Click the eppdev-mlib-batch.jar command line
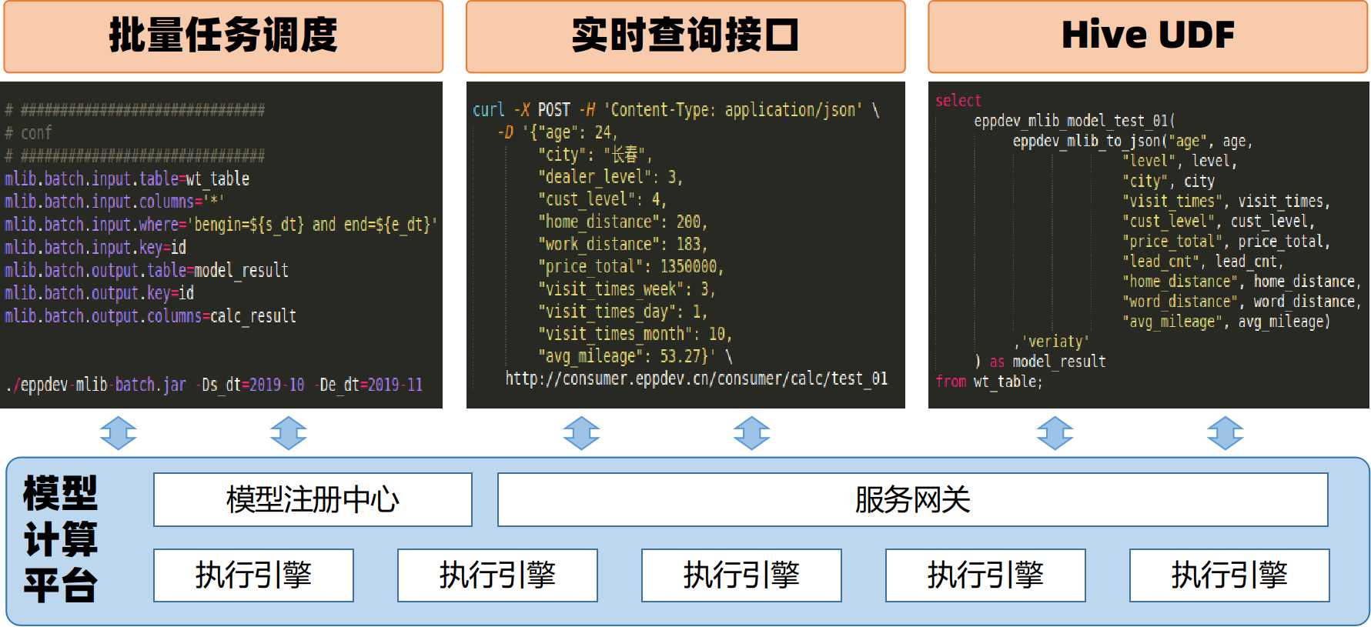The height and width of the screenshot is (627, 1371). 214,385
